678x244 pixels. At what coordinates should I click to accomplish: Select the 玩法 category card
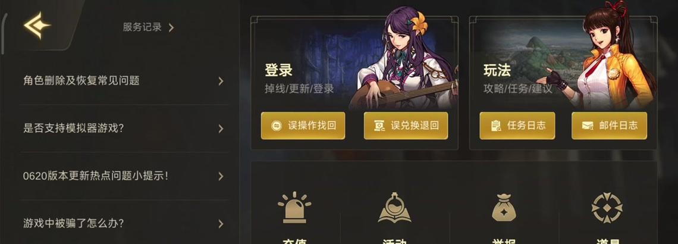click(x=563, y=83)
